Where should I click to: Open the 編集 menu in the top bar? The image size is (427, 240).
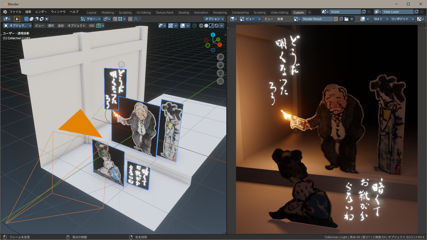click(x=28, y=12)
